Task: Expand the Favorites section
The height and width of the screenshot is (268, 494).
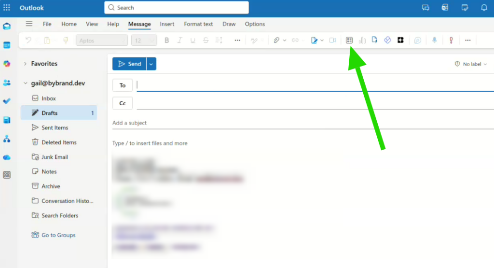Action: click(25, 64)
